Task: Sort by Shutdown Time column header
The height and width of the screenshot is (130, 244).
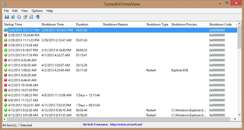Action: tap(57, 24)
